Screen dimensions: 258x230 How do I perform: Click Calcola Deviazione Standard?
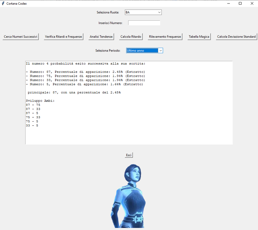236,37
